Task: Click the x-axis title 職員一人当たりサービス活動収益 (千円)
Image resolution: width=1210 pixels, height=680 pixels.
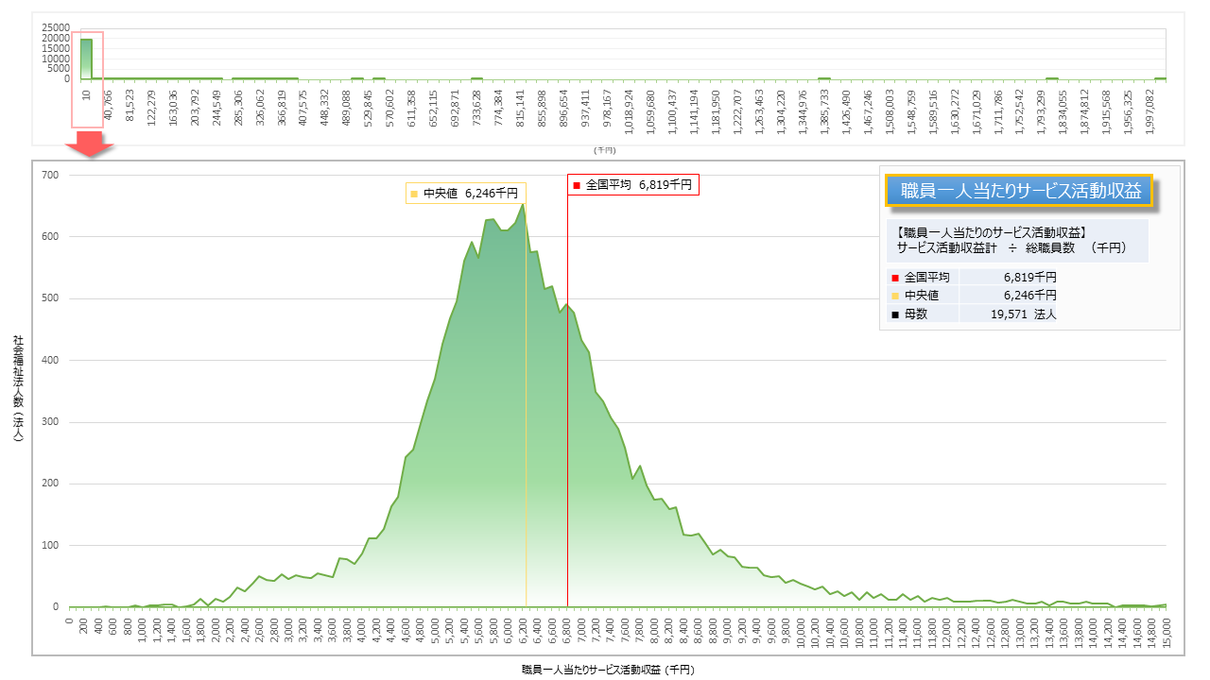Action: [607, 669]
